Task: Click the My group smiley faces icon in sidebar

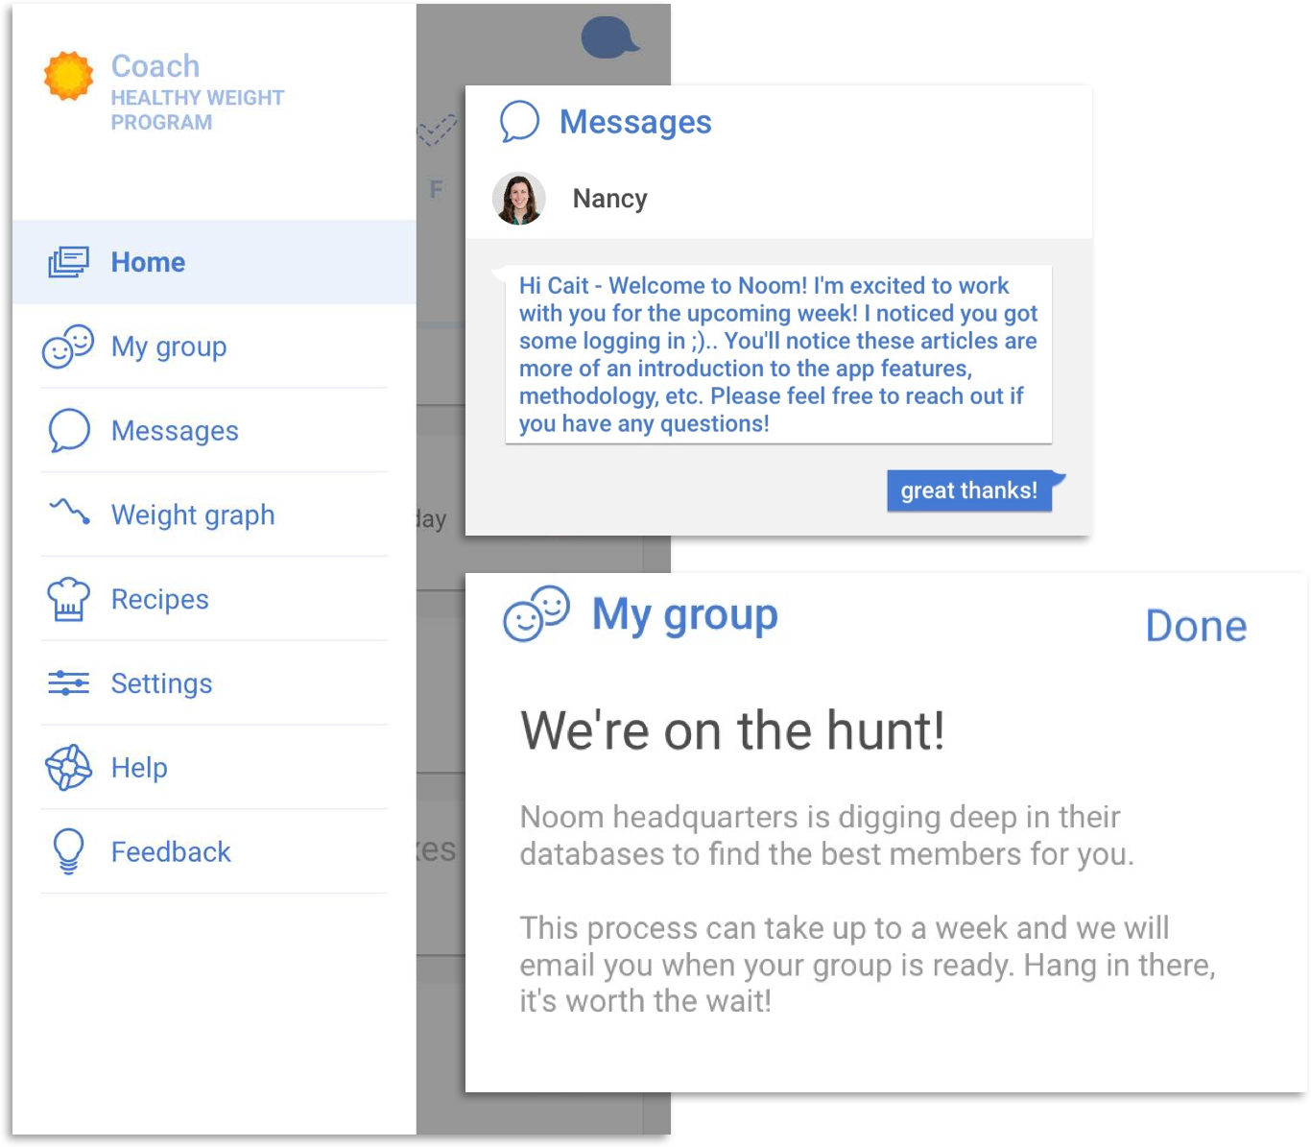Action: pyautogui.click(x=68, y=346)
